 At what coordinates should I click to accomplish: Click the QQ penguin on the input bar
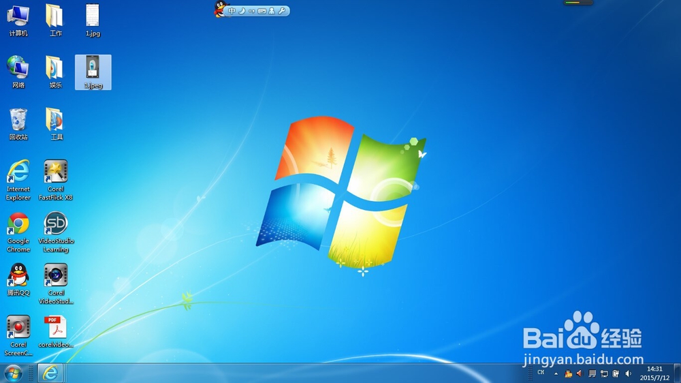point(221,9)
